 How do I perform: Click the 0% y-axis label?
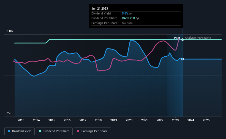point(9,113)
